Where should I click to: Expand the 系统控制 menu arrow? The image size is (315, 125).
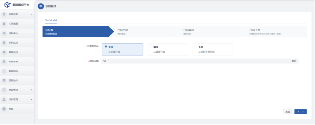click(31, 14)
